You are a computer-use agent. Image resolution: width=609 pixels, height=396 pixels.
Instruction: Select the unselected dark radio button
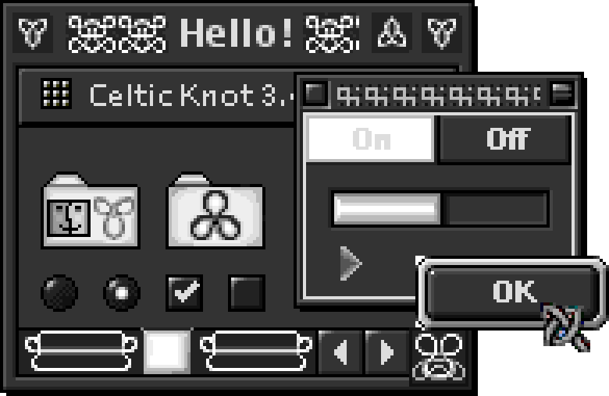point(59,293)
